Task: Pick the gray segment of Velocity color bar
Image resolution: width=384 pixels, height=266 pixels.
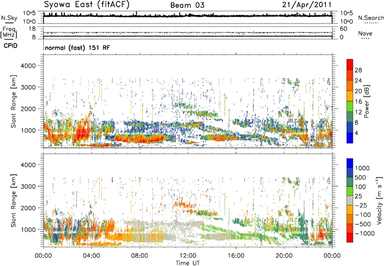Action: [x=350, y=200]
